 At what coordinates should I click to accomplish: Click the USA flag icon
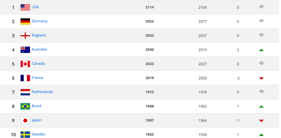(x=25, y=7)
